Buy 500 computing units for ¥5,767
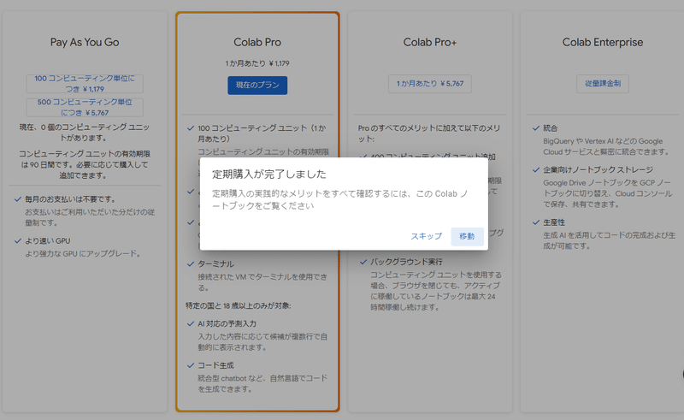This screenshot has width=684, height=420. click(85, 108)
